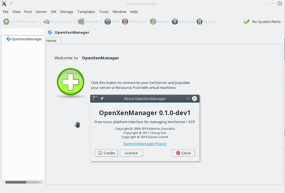Open the Tools menu
Viewport: 285px width, 193px height.
(x=104, y=12)
